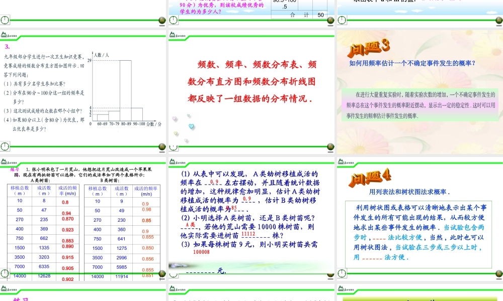Click the number 3. heading in magenta
This screenshot has height=301, width=503.
click(7, 46)
